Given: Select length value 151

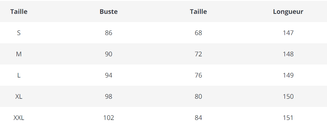Looking at the screenshot, I should point(288,118).
